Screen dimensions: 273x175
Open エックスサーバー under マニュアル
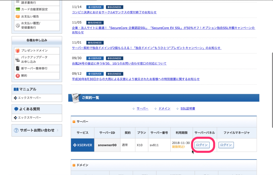pyautogui.click(x=29, y=98)
